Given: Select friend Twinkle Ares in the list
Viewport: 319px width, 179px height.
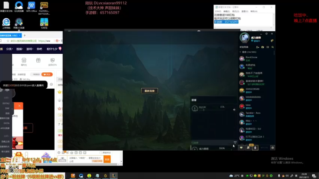Looking at the screenshot, I should click(x=256, y=114).
